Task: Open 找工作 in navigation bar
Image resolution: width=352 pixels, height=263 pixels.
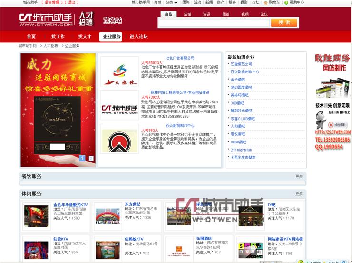Action: (58, 36)
